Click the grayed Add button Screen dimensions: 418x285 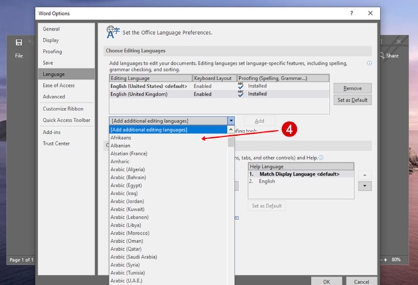[259, 121]
